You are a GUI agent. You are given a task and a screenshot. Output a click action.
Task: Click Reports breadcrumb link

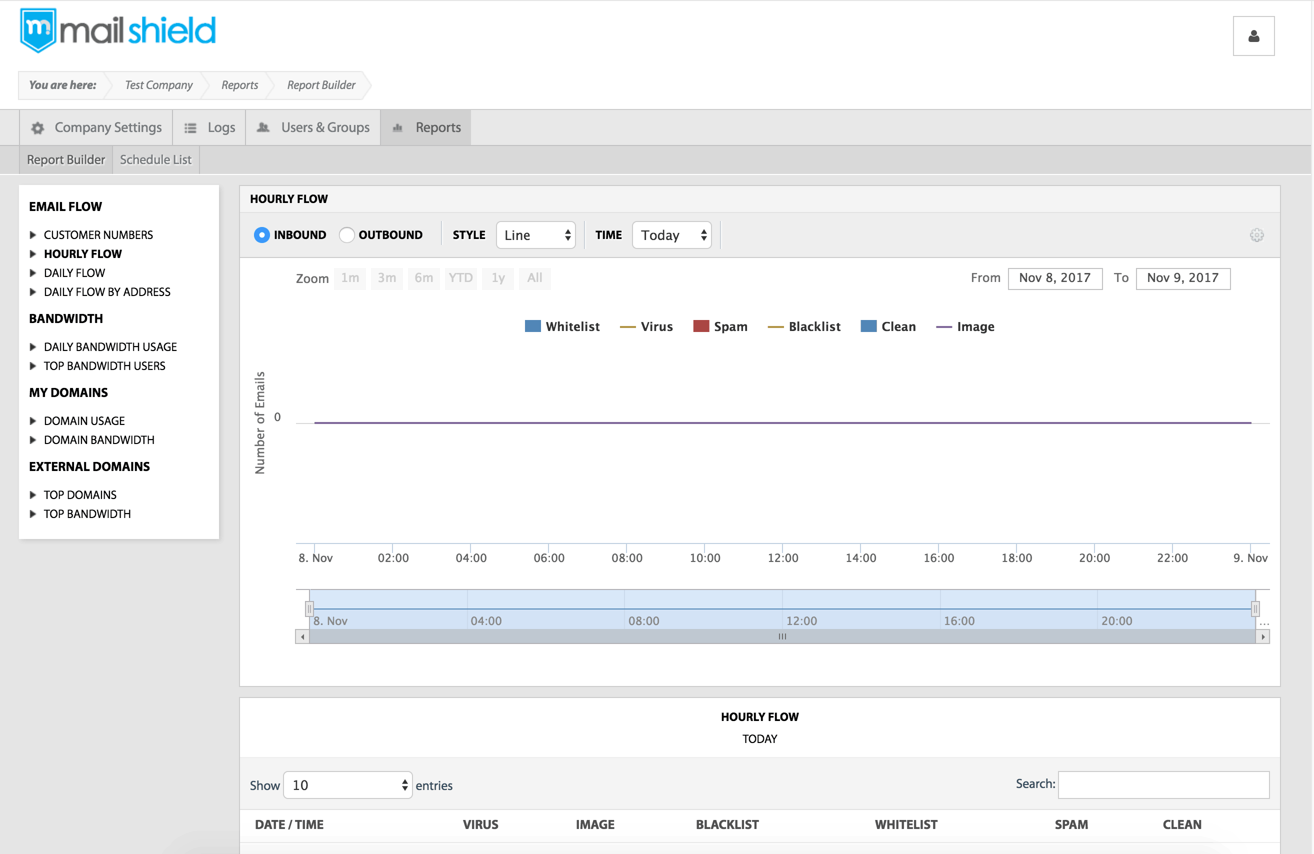[239, 85]
